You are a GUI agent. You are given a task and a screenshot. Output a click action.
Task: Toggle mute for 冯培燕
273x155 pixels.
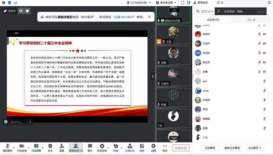pyautogui.click(x=264, y=100)
